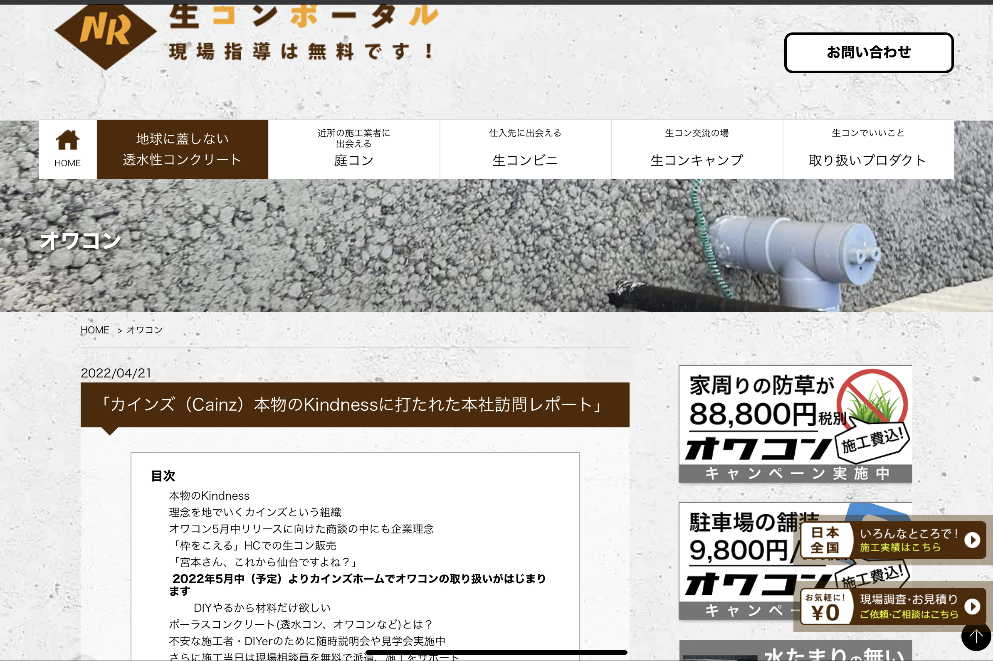The width and height of the screenshot is (993, 661).
Task: Click the HOME breadcrumb link
Action: [95, 330]
